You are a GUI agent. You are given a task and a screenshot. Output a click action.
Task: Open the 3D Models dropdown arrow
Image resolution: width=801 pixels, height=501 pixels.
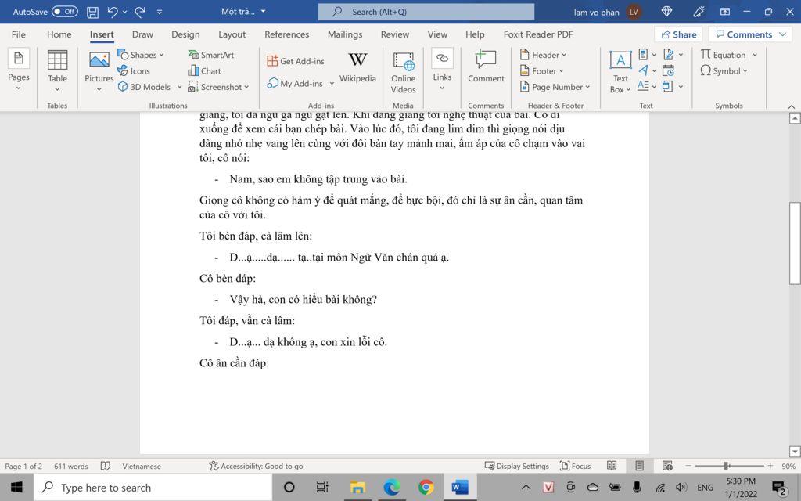(x=179, y=87)
